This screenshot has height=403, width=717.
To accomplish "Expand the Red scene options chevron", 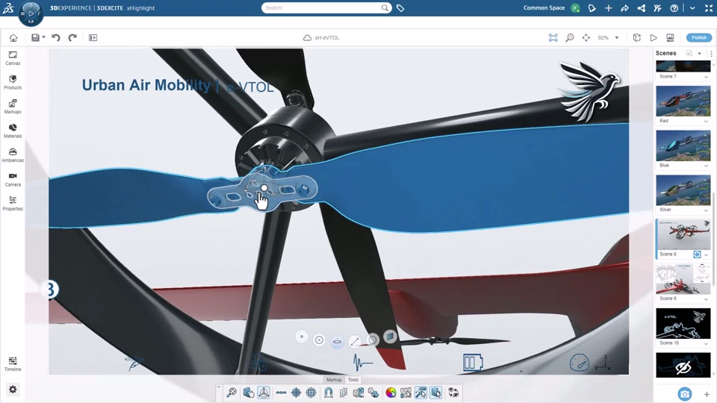I will [x=706, y=122].
